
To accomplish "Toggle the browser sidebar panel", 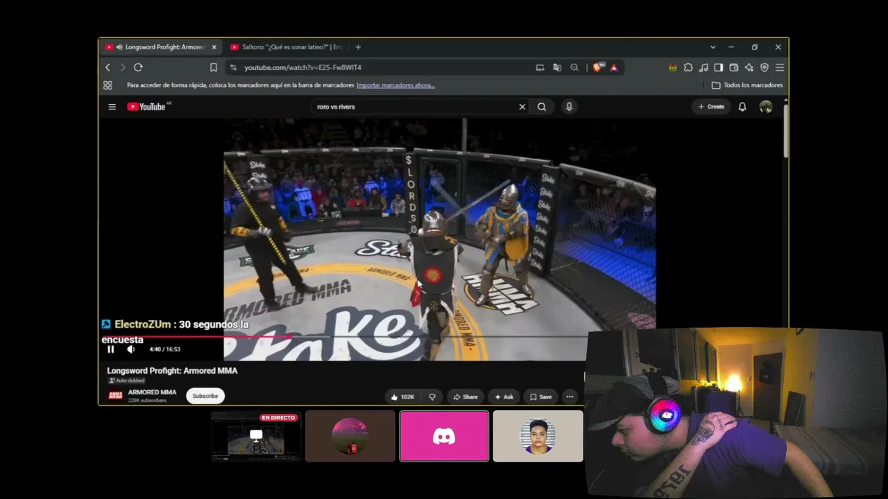I will [x=719, y=67].
